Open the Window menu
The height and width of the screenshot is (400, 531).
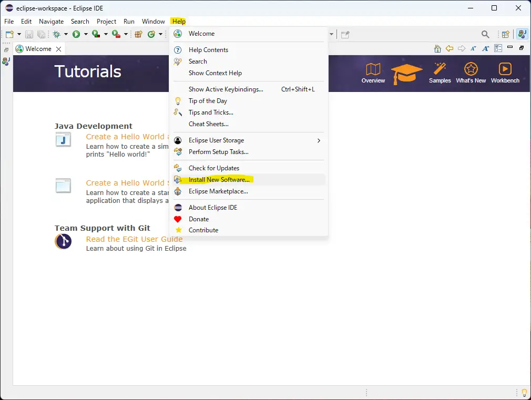pyautogui.click(x=154, y=22)
